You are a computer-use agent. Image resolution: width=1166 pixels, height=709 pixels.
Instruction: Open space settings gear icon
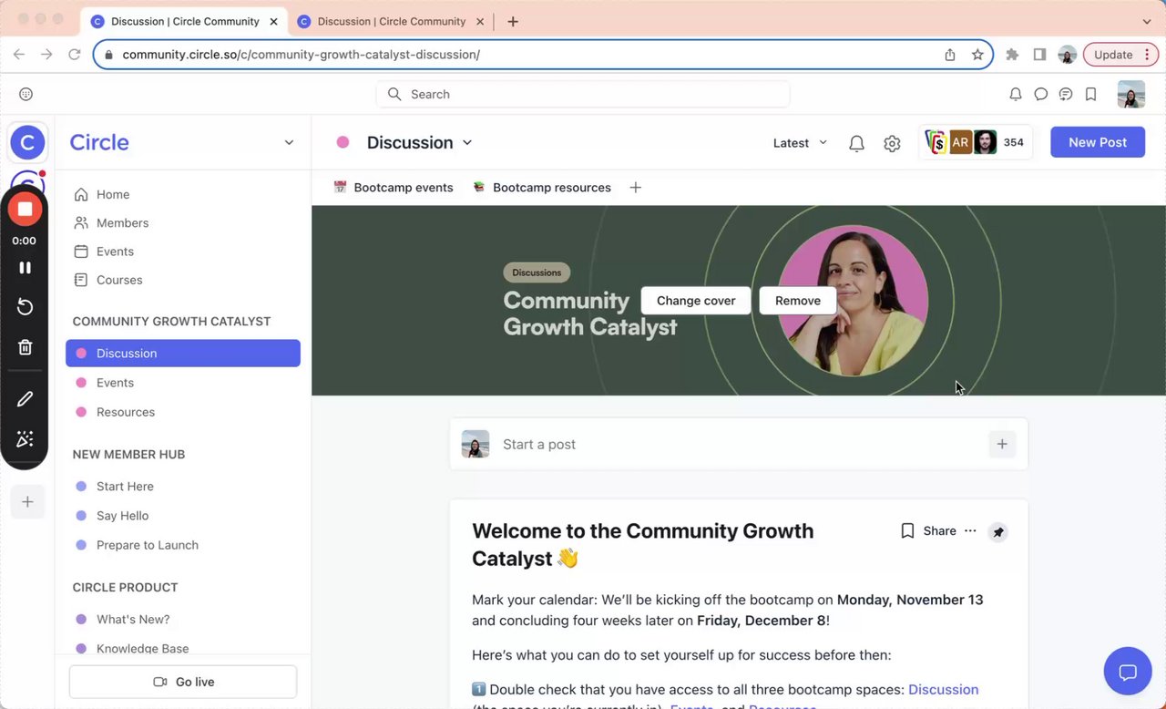(892, 143)
